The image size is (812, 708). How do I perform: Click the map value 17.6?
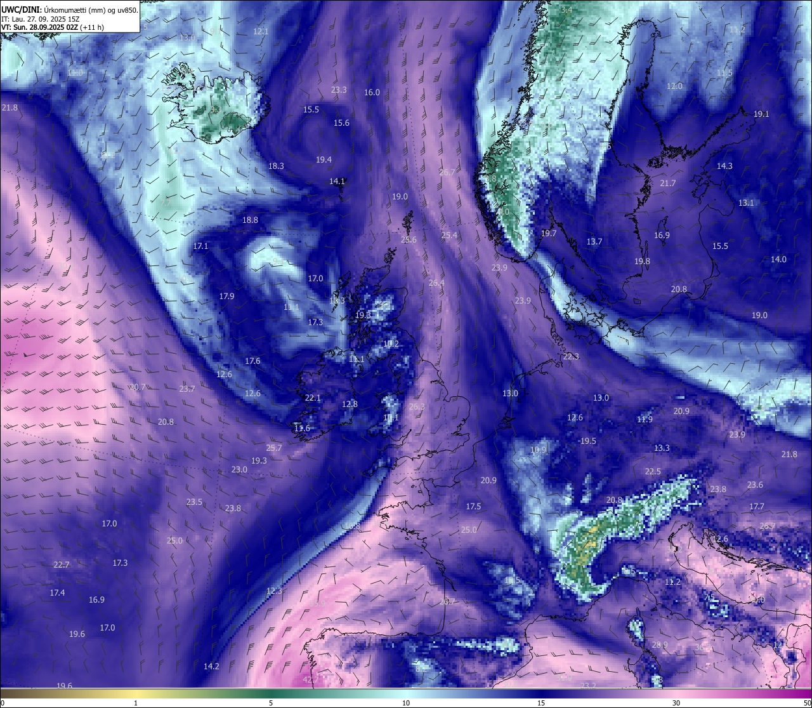[252, 361]
